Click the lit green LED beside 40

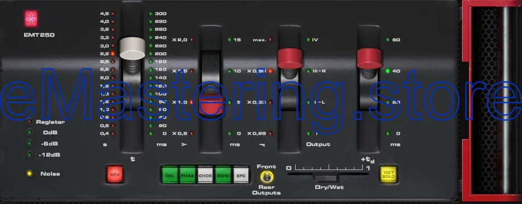(x=387, y=71)
